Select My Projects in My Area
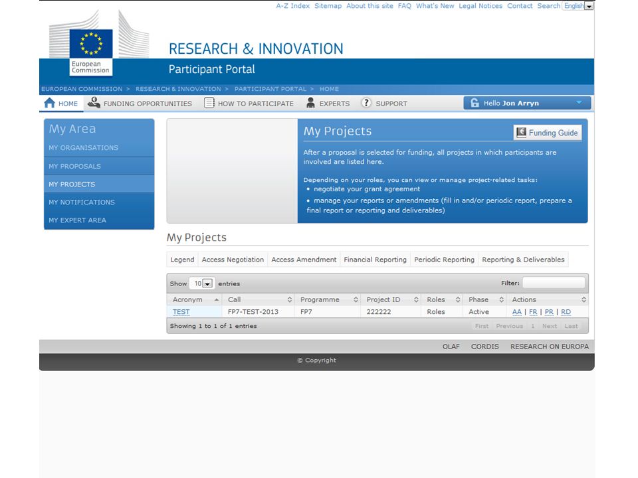Viewport: 638px width, 478px height. pos(99,184)
